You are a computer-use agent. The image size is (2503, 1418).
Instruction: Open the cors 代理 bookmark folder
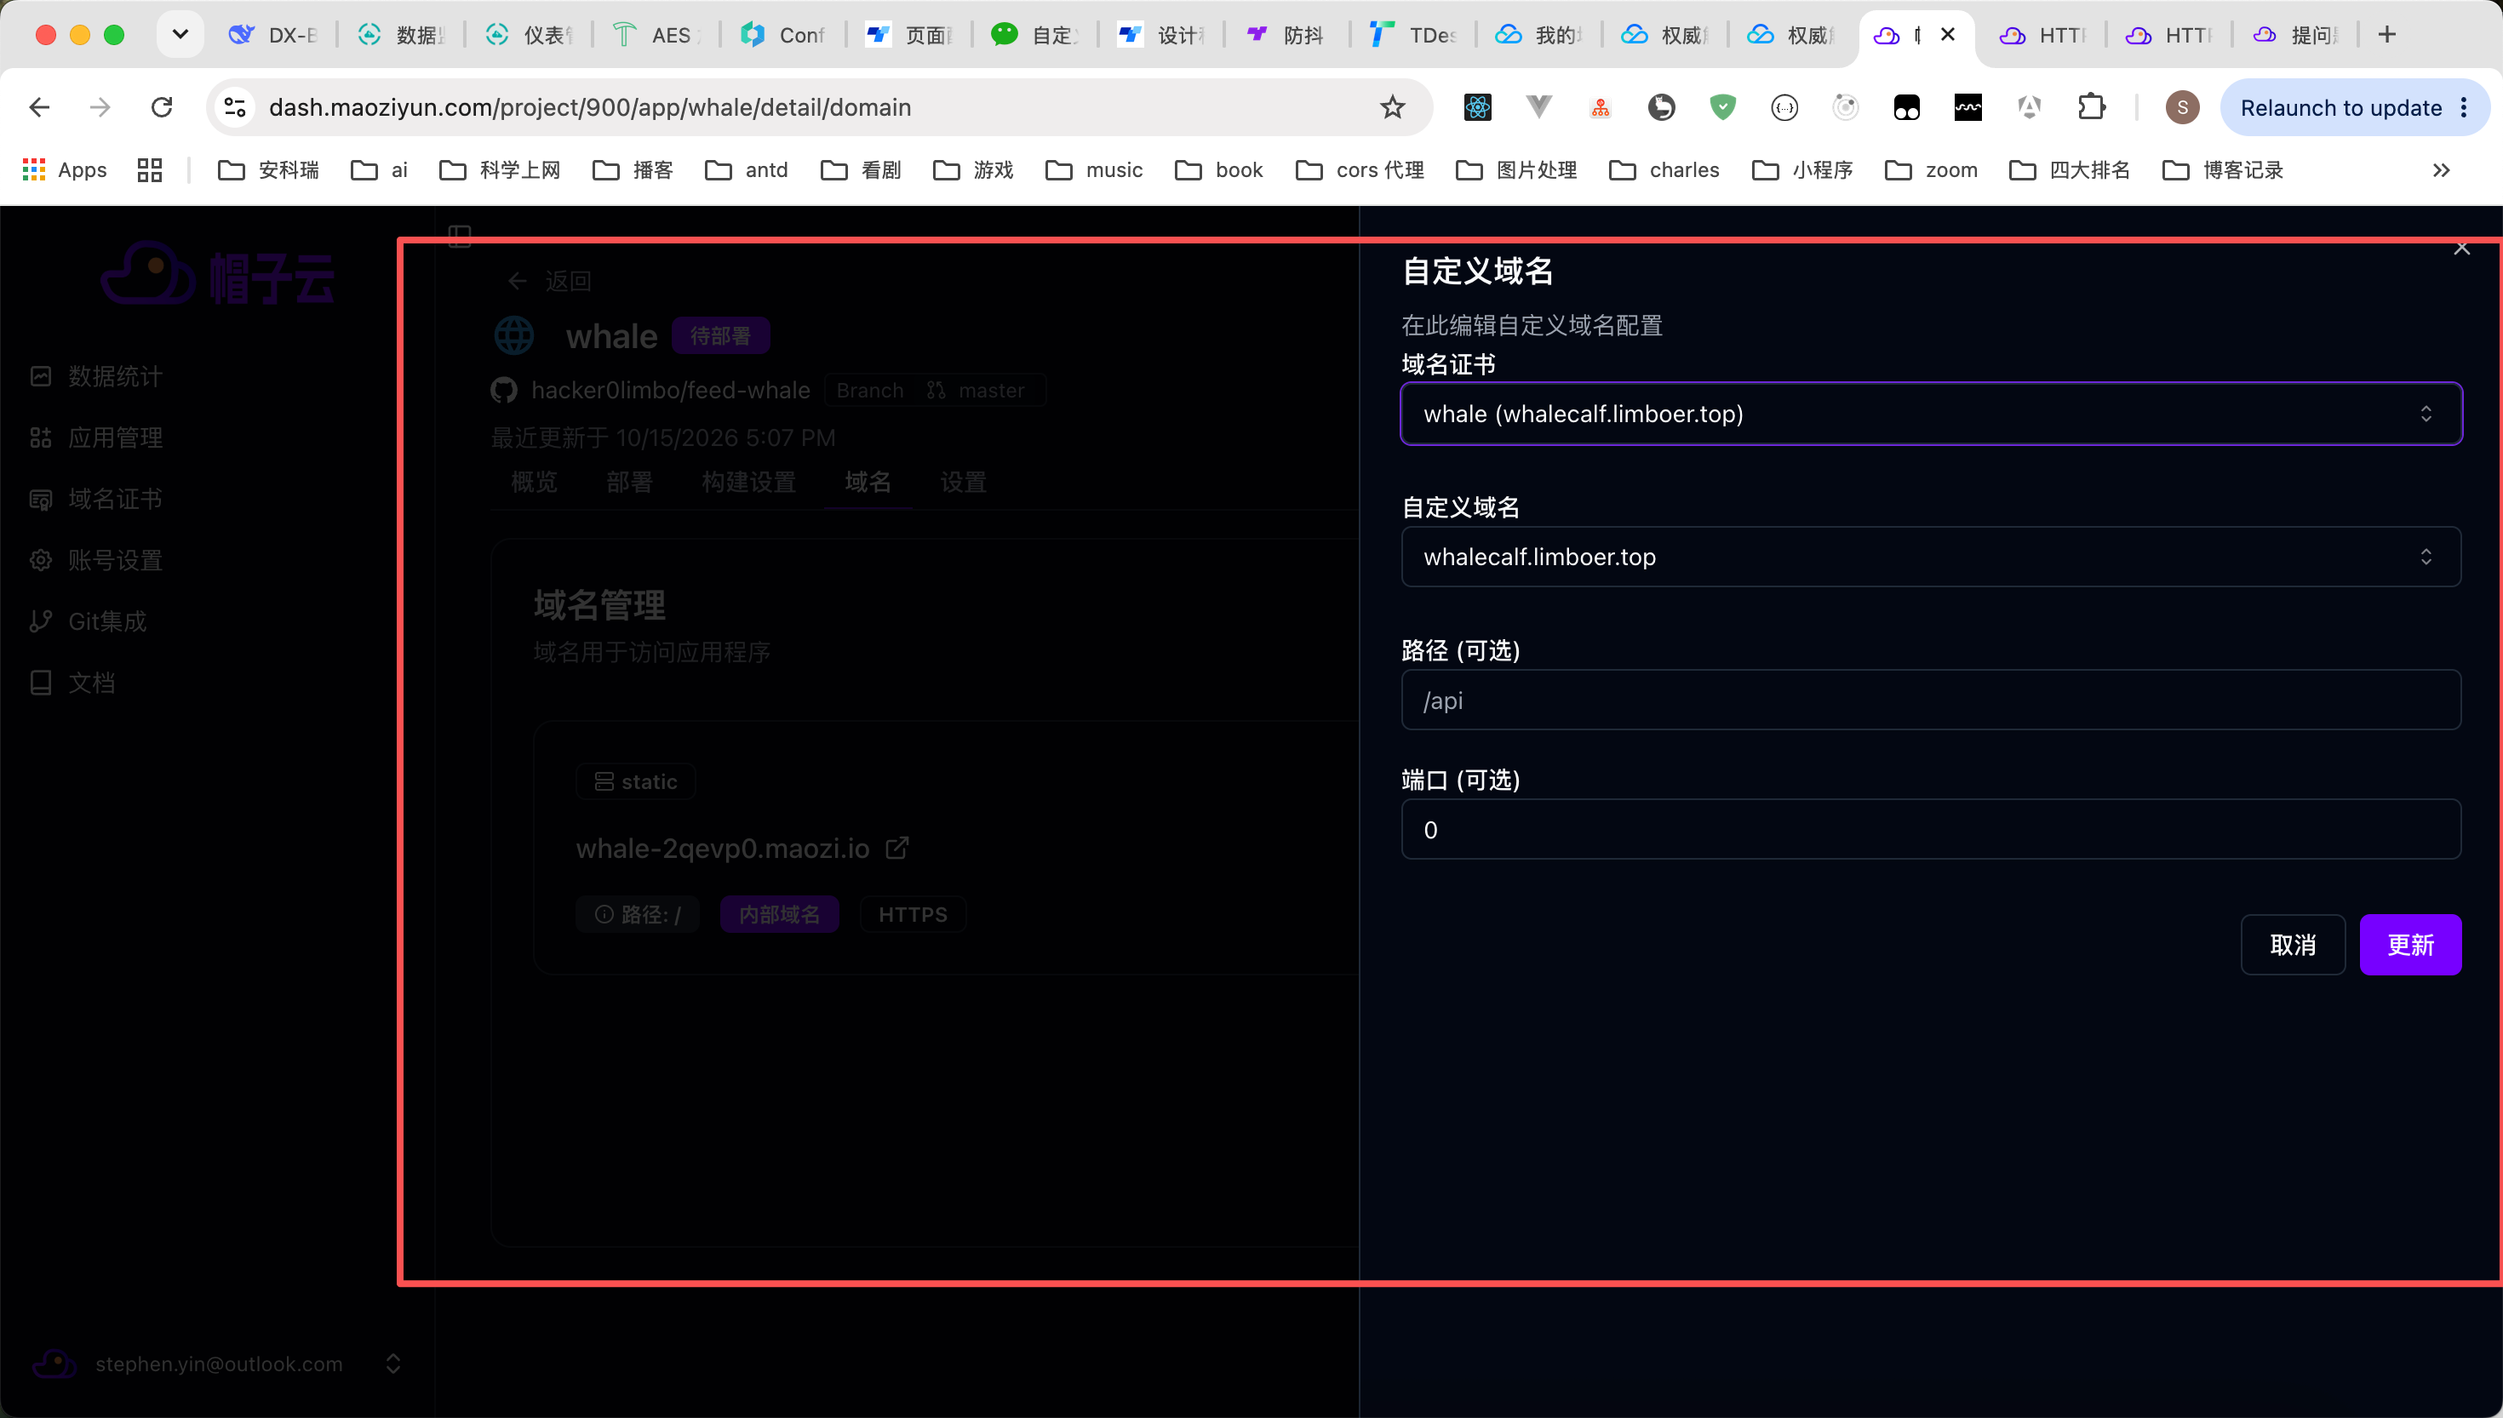tap(1360, 170)
